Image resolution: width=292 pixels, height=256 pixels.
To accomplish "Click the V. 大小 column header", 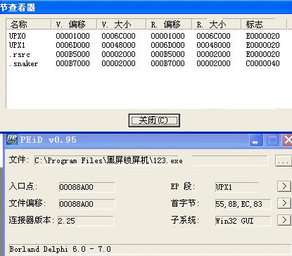I will (122, 25).
